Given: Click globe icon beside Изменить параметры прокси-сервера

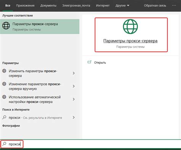Looking at the screenshot, I should point(4,71).
